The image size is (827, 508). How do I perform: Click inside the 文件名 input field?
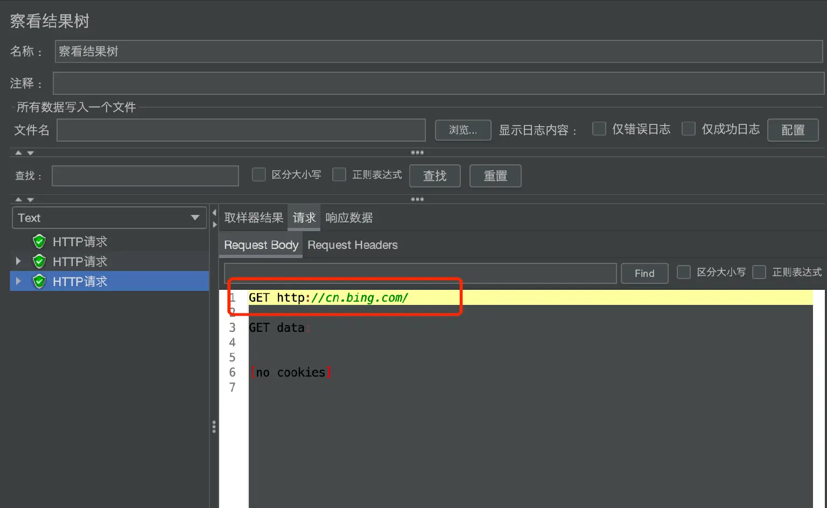241,130
